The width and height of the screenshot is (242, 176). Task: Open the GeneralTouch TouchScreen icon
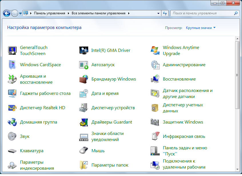click(12, 50)
